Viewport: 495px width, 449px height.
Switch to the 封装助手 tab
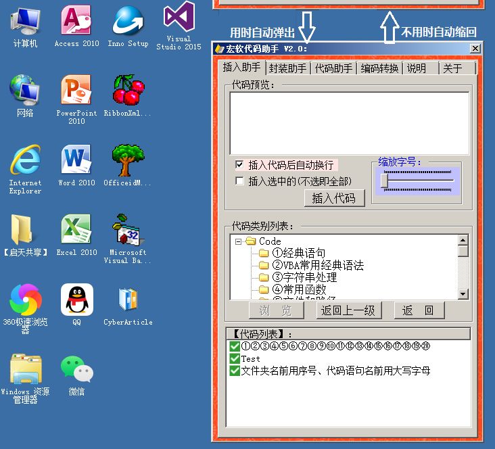[x=288, y=68]
